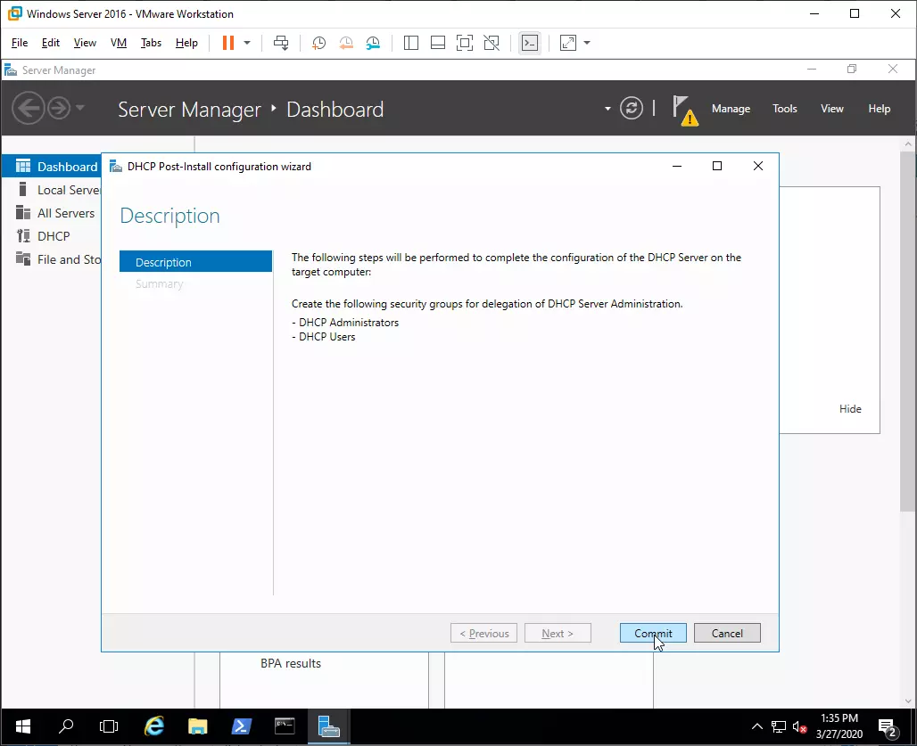The image size is (917, 746).
Task: Open the VMware snapshot manager
Action: pyautogui.click(x=373, y=43)
